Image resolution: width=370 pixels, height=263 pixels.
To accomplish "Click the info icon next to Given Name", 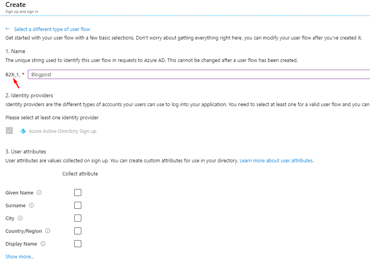I will click(x=39, y=193).
